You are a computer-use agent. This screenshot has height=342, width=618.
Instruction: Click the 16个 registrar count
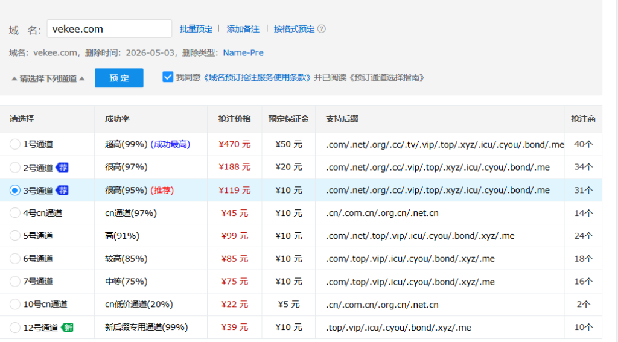coord(583,282)
